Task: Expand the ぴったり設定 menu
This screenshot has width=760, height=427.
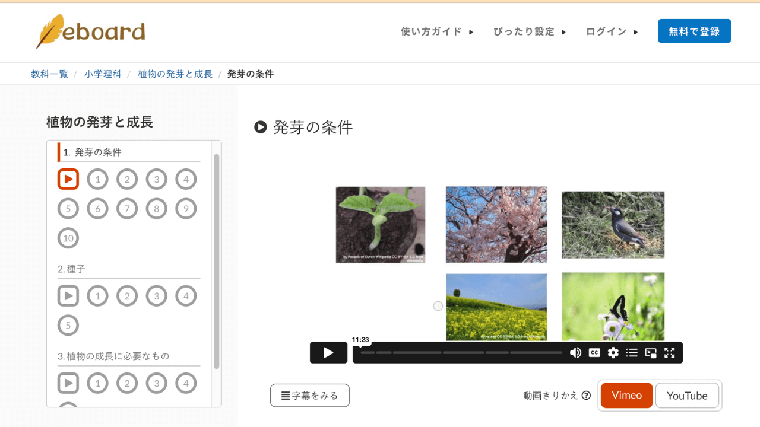Action: pos(530,31)
